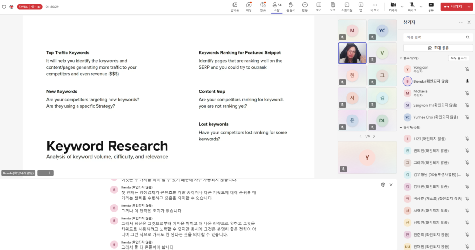Unmute the 마이크 microphone
The width and height of the screenshot is (475, 250).
point(412,6)
